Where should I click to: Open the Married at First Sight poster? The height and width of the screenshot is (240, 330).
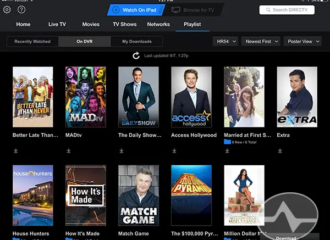pyautogui.click(x=244, y=97)
